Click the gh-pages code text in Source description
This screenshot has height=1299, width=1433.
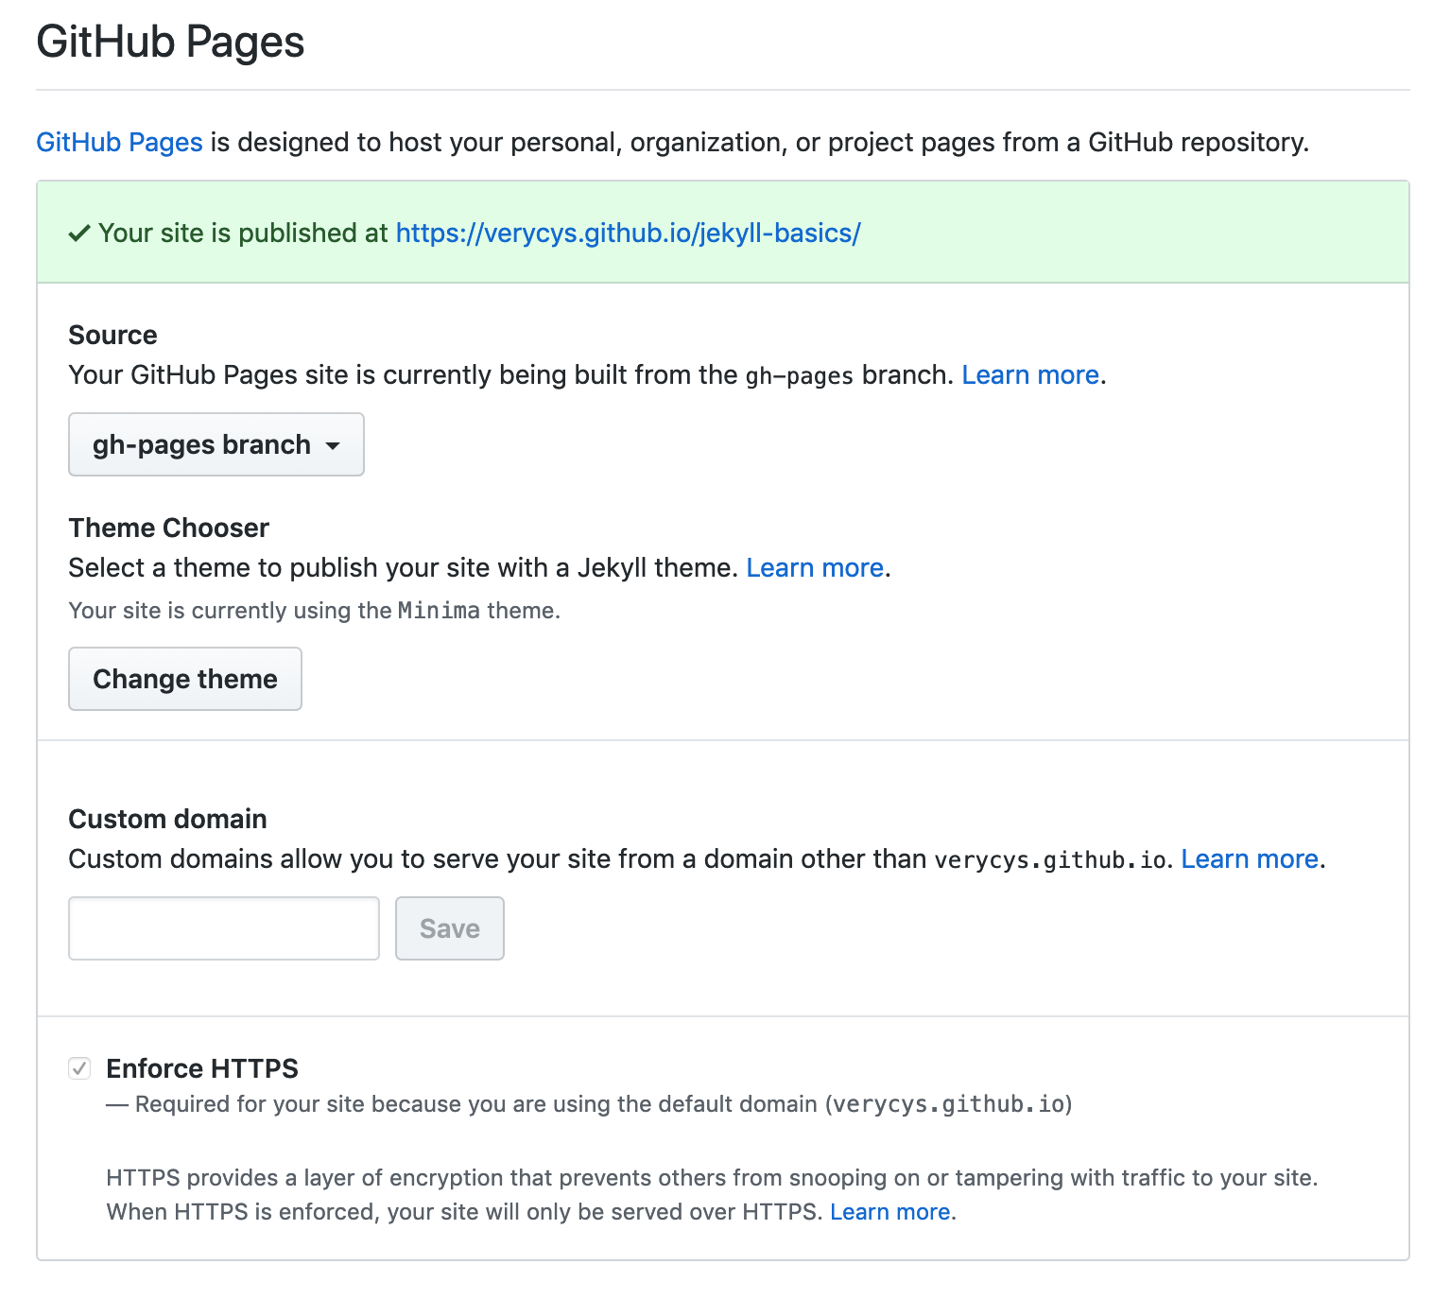(x=800, y=376)
